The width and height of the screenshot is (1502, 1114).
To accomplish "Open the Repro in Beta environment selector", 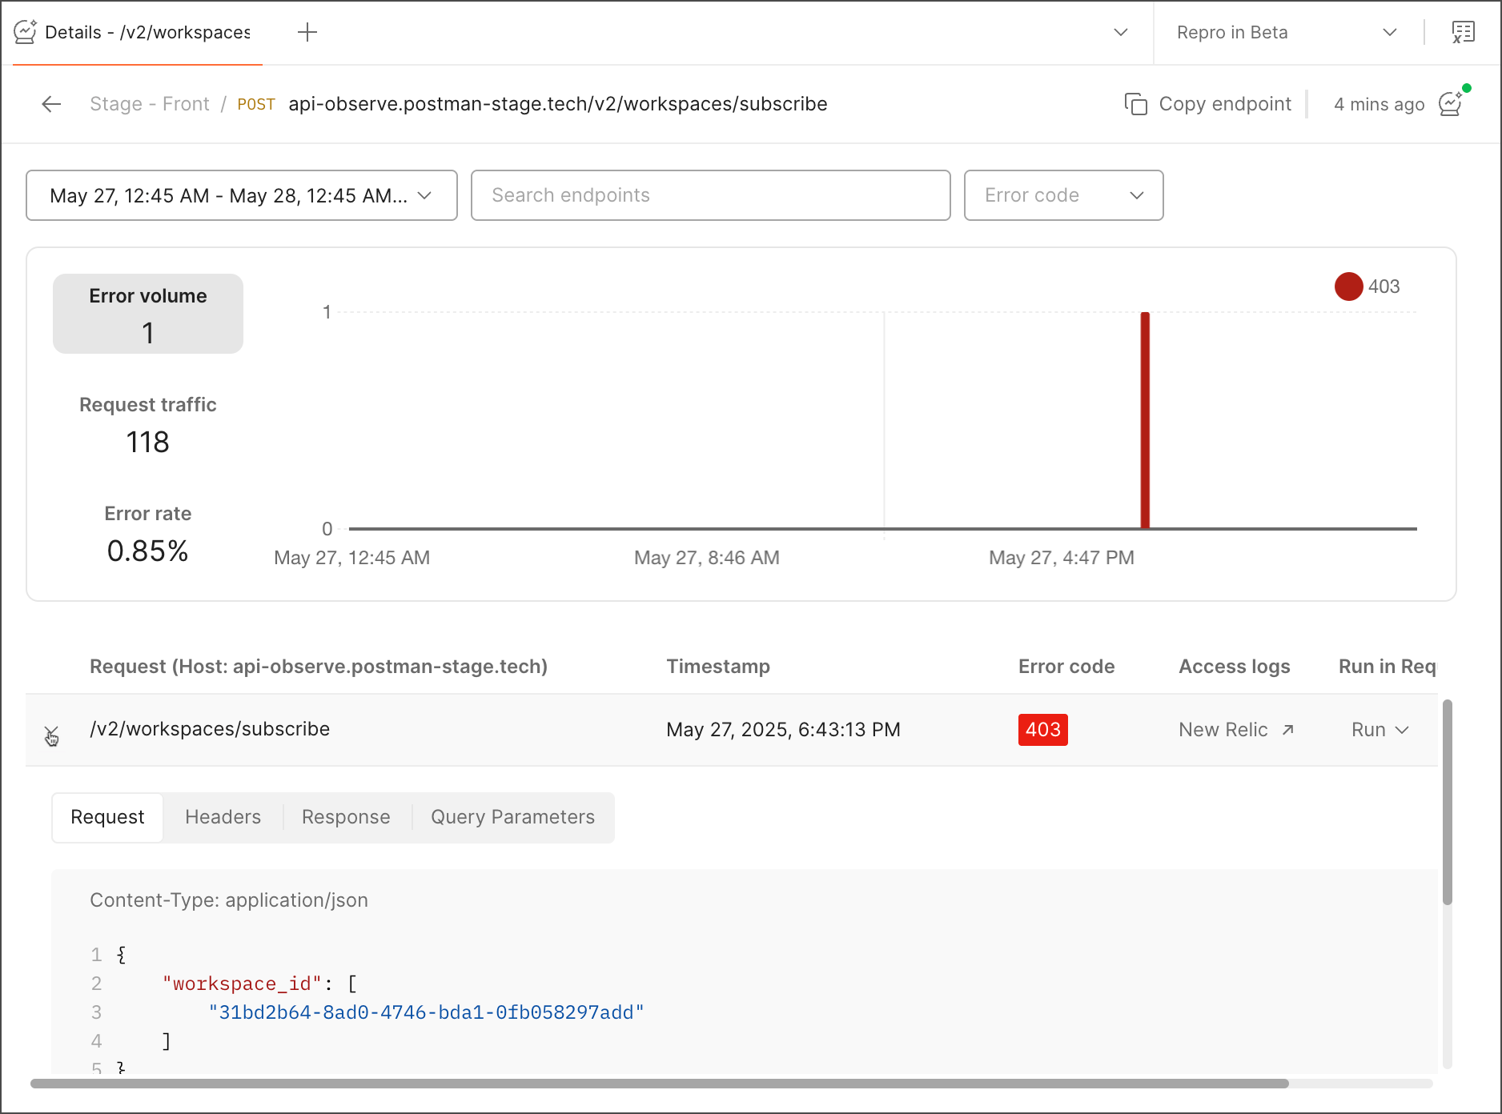I will 1286,32.
